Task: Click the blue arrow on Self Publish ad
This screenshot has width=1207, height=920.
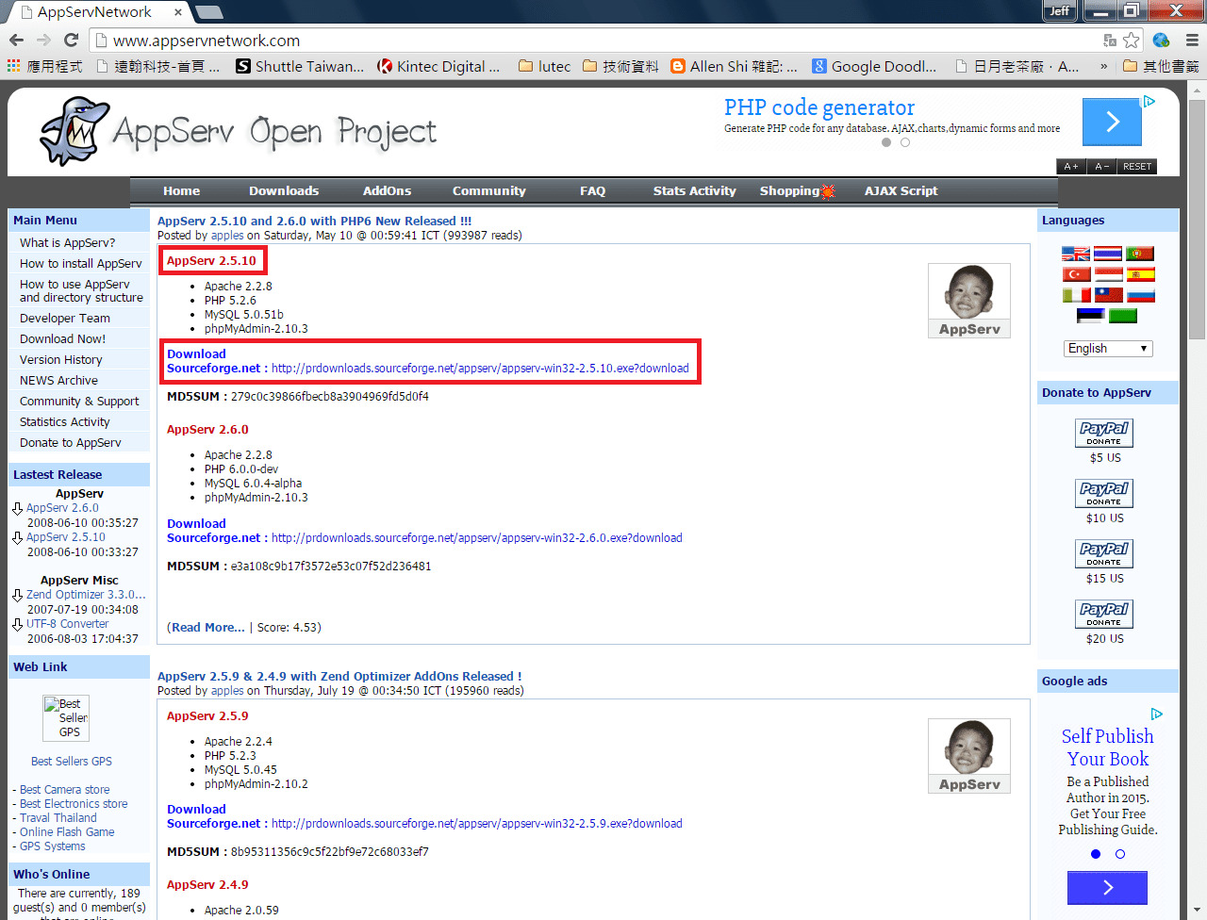Action: [1107, 888]
